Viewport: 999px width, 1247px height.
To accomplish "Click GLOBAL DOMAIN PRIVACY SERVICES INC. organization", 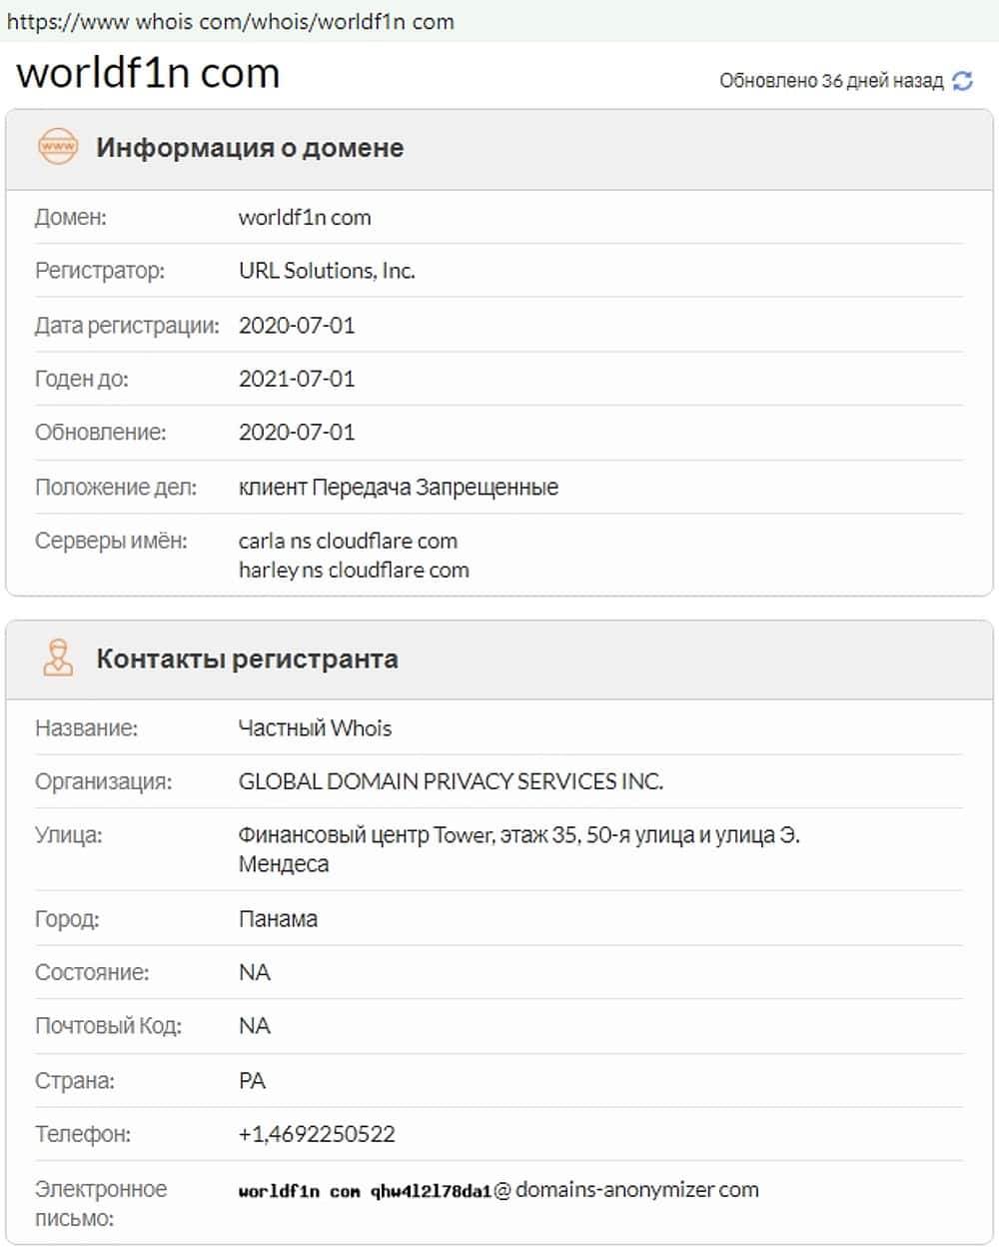I will point(451,781).
